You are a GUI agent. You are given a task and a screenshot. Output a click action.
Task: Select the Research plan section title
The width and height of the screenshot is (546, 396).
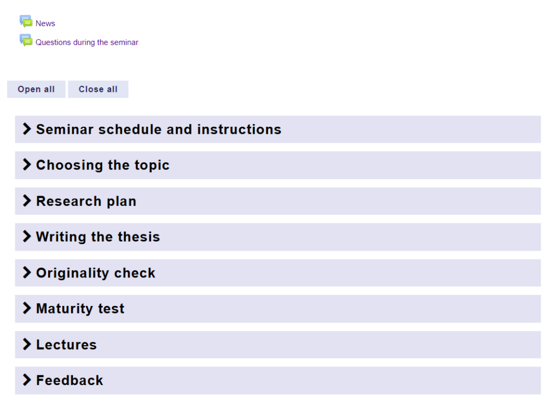[x=86, y=202]
